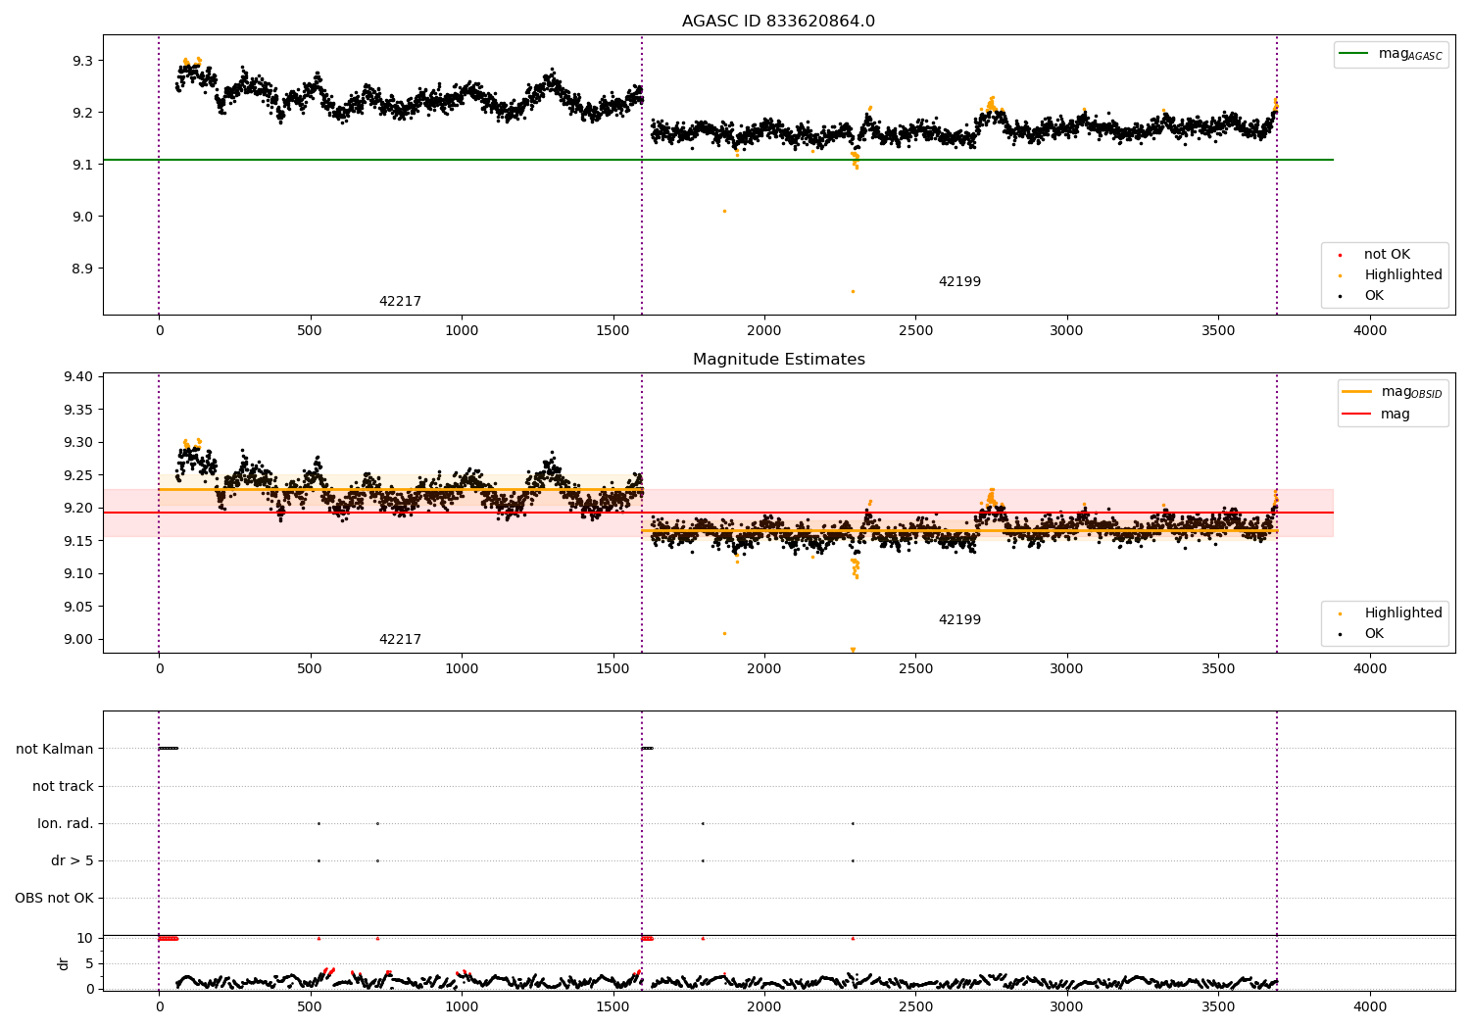Click the 9.1 y-axis tick label

click(83, 165)
